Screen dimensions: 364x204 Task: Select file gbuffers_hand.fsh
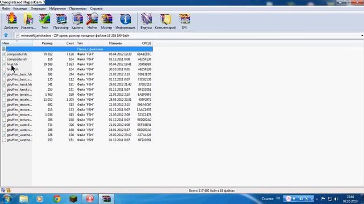point(19,84)
